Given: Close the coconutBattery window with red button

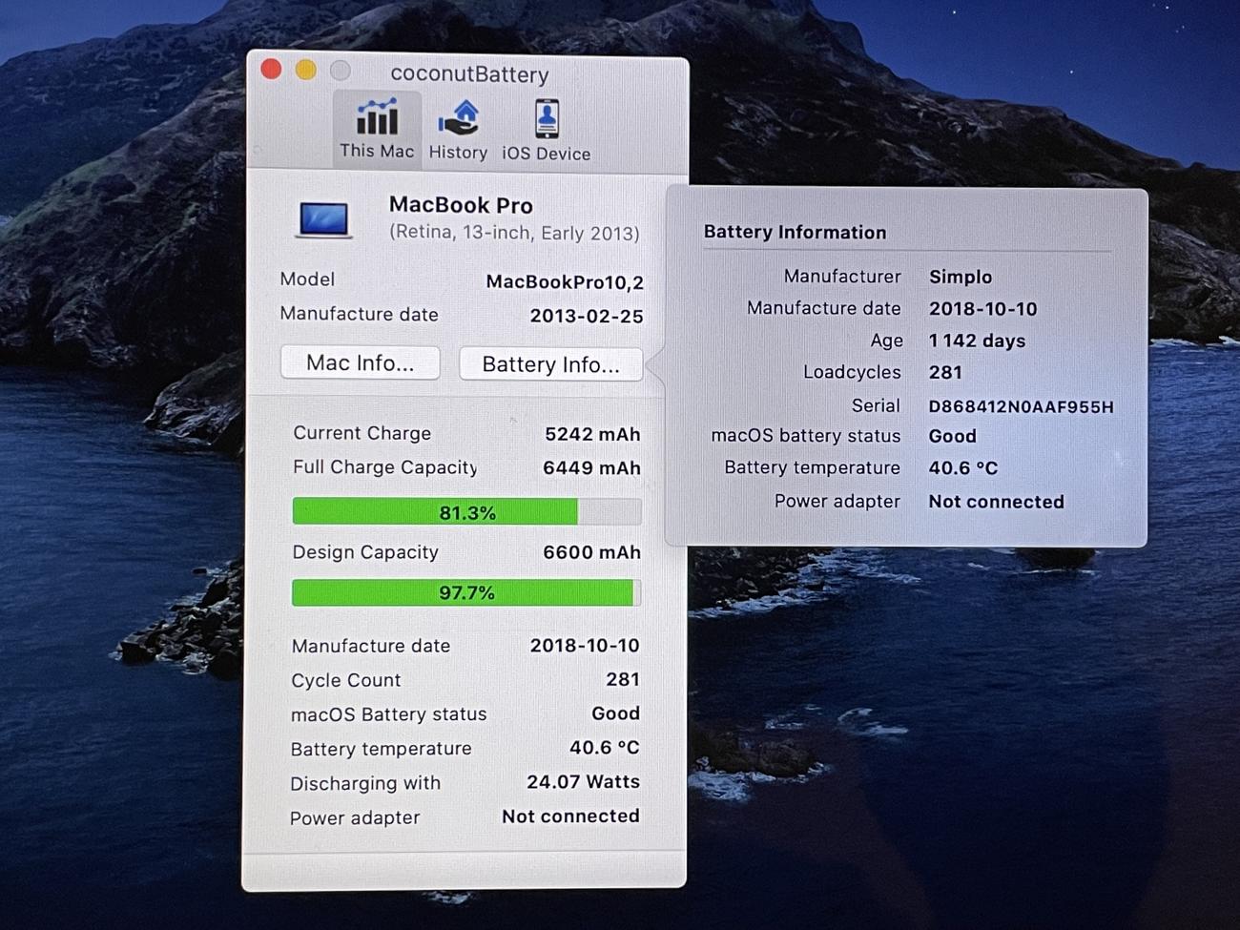Looking at the screenshot, I should point(271,69).
